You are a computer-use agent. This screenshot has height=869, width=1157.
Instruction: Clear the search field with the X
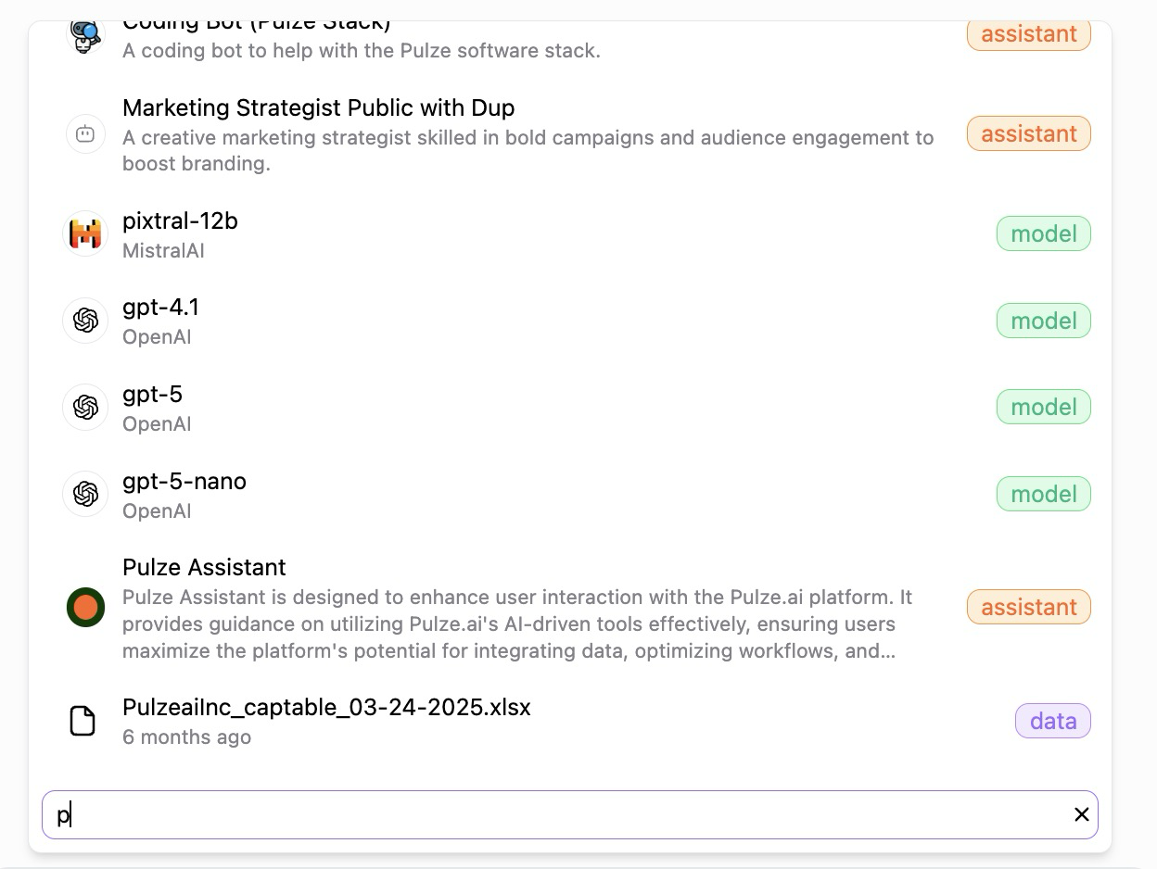point(1081,814)
